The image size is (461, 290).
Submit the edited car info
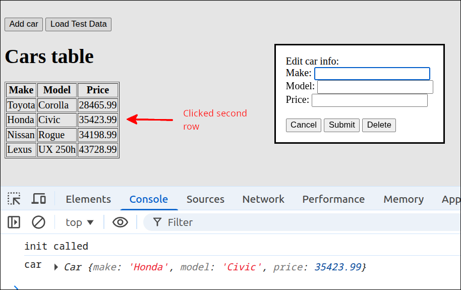click(341, 125)
